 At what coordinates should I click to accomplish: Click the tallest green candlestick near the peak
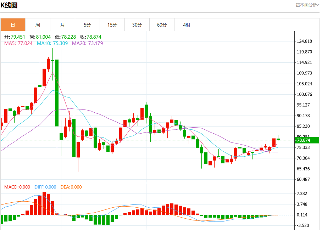coord(57,93)
